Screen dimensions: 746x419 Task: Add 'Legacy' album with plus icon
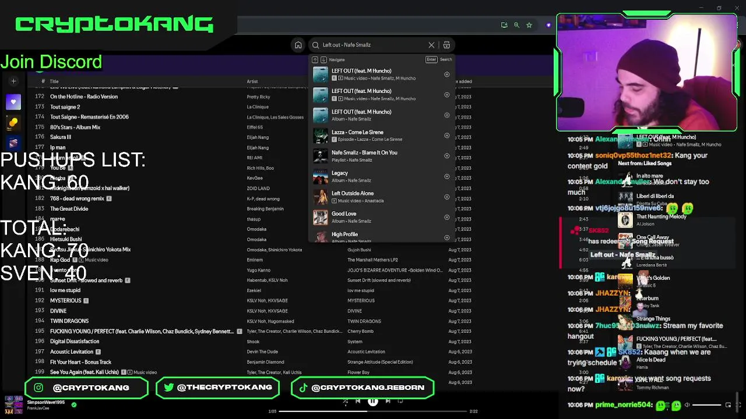point(447,176)
